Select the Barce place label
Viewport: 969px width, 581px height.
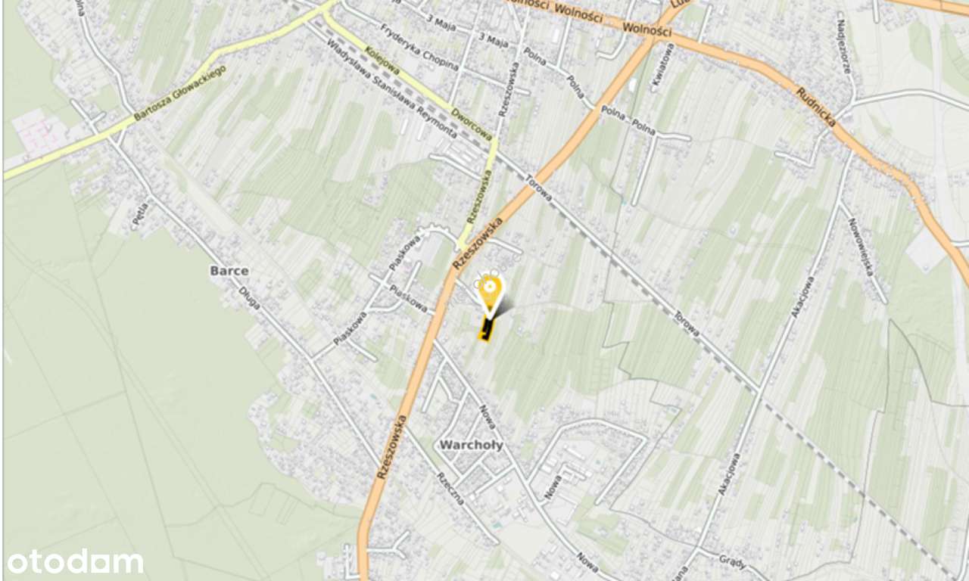pos(229,271)
